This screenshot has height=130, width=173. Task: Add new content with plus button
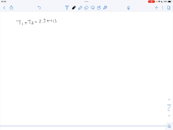(x=156, y=8)
